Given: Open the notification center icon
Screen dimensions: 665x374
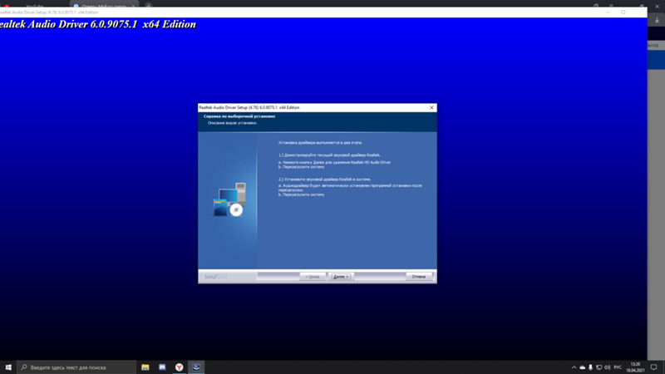Looking at the screenshot, I should [654, 367].
